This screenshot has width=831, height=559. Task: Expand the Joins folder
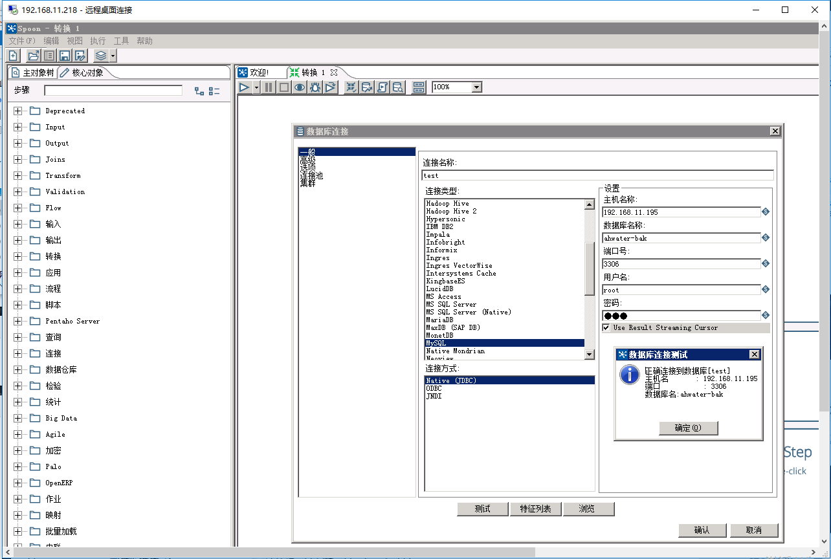point(17,159)
